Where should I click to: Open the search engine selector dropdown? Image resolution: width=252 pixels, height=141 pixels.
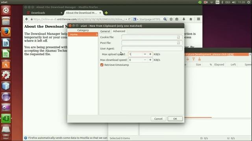click(x=136, y=19)
